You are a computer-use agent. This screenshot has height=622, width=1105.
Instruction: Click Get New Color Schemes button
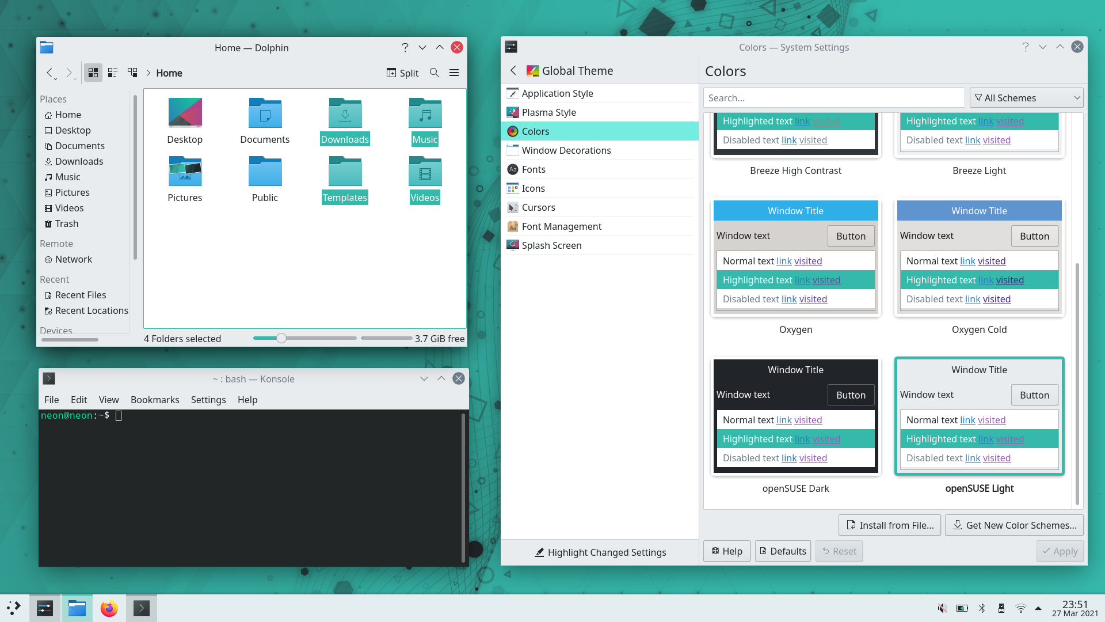point(1014,525)
